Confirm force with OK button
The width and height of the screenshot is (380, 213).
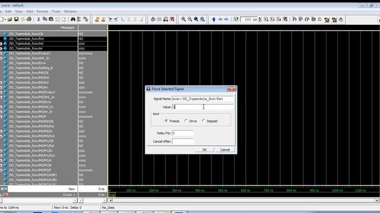[204, 150]
